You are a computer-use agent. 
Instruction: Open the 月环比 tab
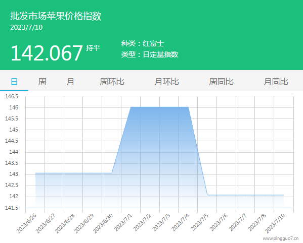tap(166, 82)
